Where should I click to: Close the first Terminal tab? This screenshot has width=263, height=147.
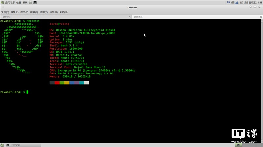click(x=129, y=17)
